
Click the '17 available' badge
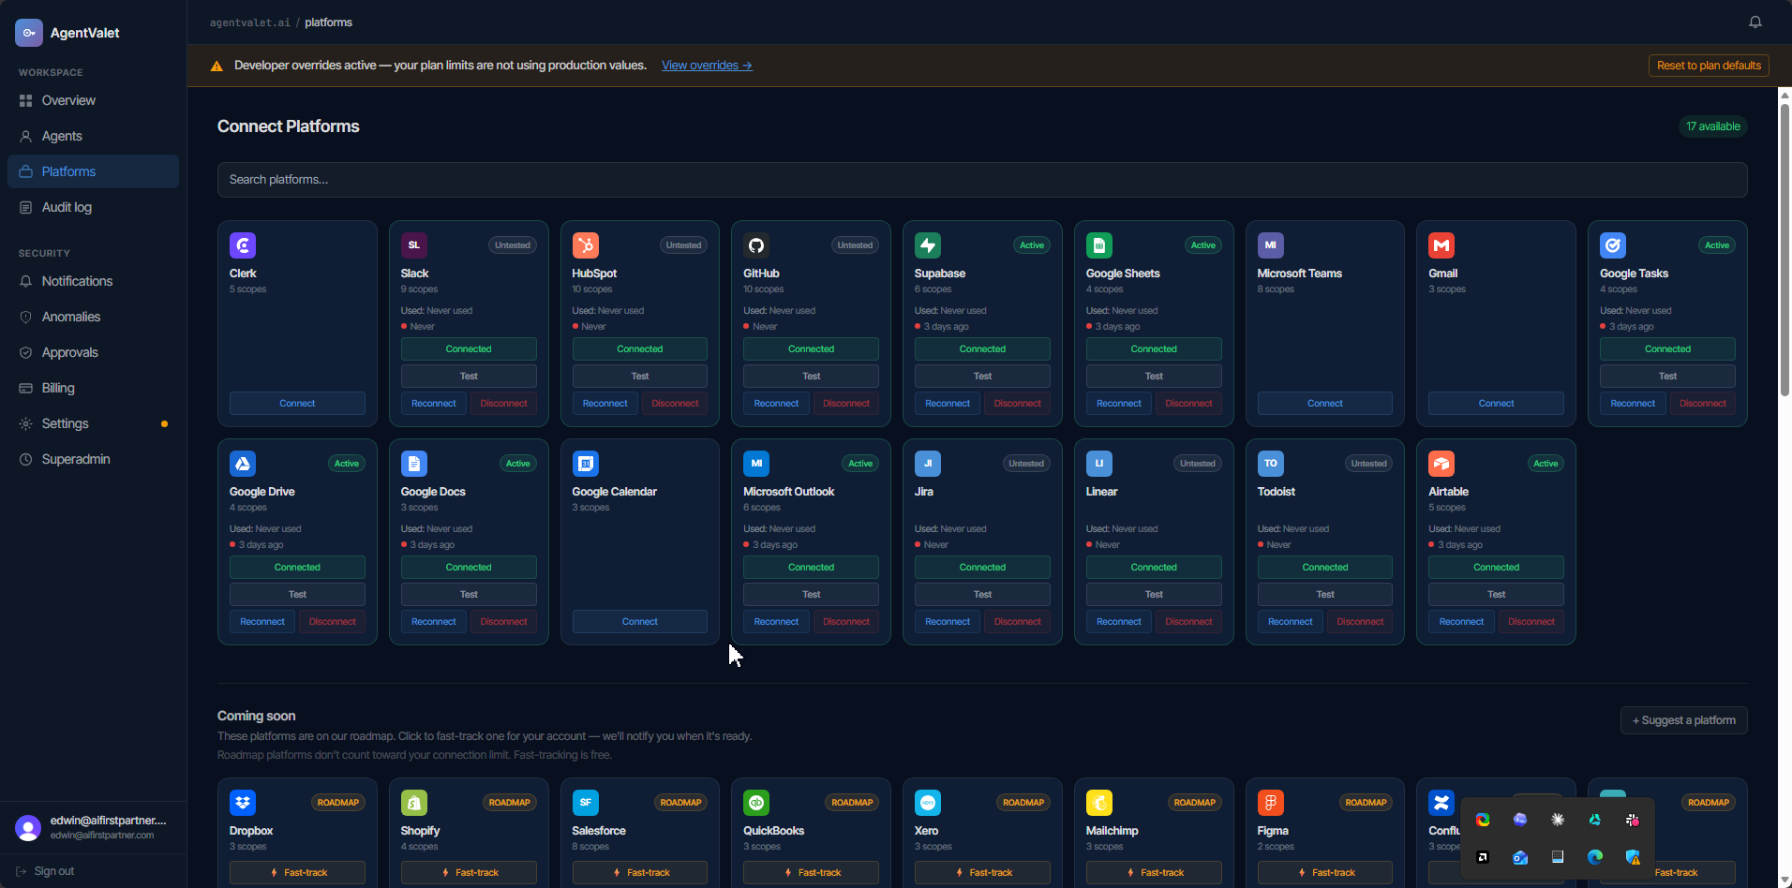click(x=1712, y=126)
